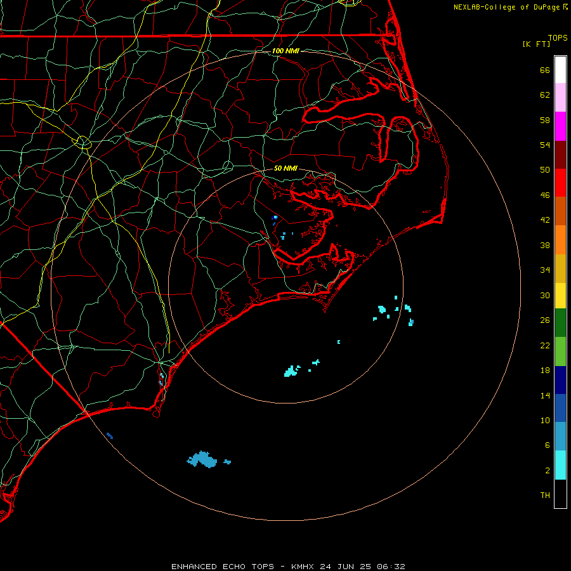Click the large blue echo blob offshore south

tap(202, 459)
